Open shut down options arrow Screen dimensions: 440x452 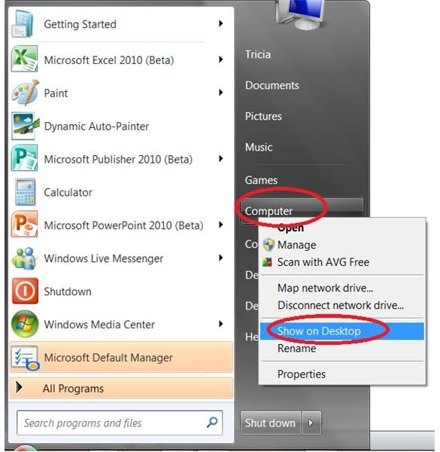click(x=311, y=423)
